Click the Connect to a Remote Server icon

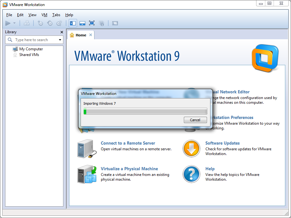pos(85,148)
